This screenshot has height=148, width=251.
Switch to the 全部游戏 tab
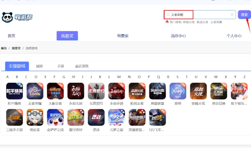tap(17, 66)
